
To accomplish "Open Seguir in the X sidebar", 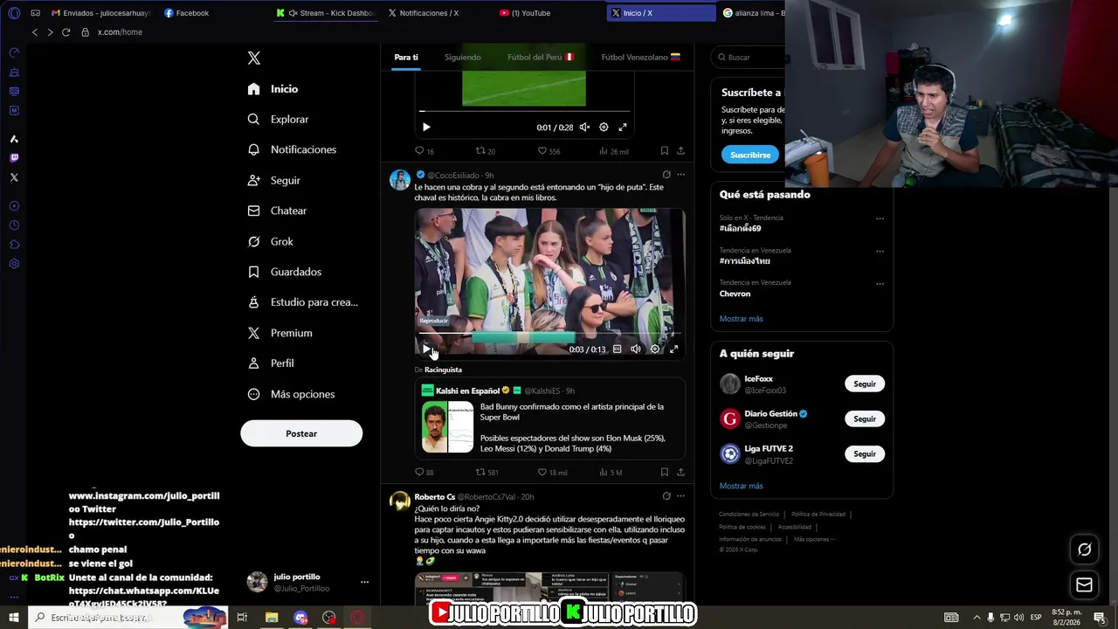I will (x=273, y=181).
